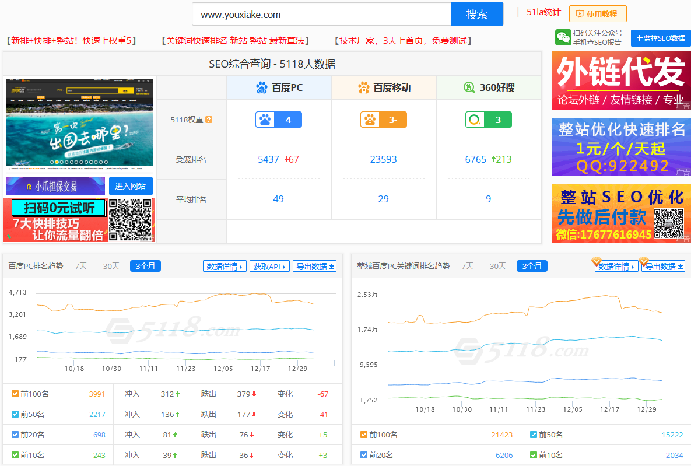Open the 新排+快排+整站 promo link
This screenshot has width=691, height=466.
point(71,41)
